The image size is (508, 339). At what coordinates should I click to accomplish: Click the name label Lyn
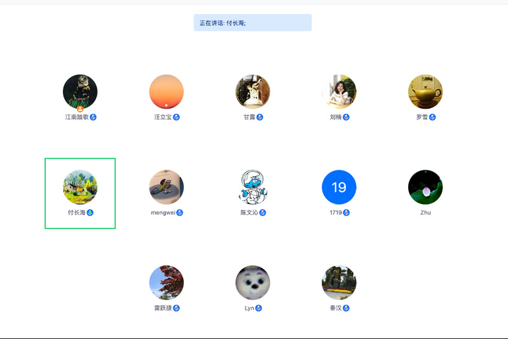click(x=249, y=308)
